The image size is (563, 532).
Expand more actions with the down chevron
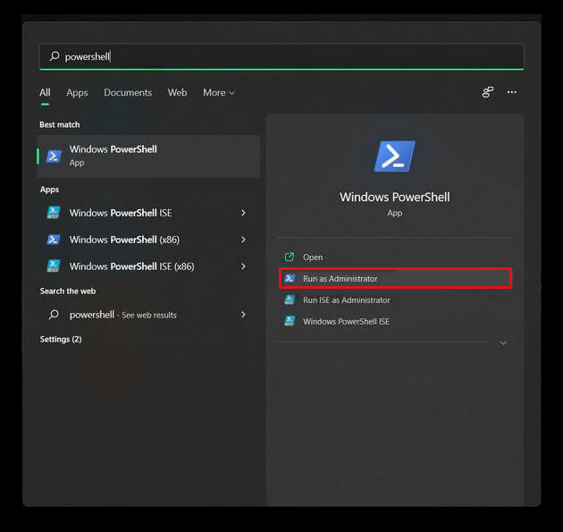coord(503,342)
